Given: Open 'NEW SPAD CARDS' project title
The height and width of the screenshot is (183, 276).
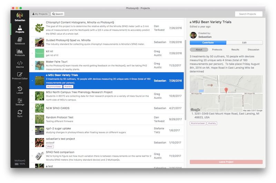Looking at the screenshot, I should click(58, 108).
